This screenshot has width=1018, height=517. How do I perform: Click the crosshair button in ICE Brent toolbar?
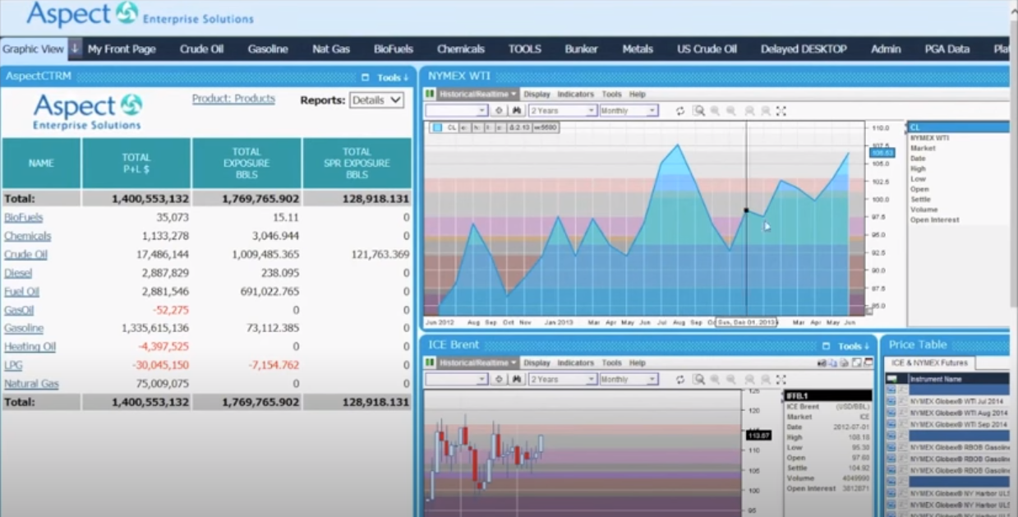click(499, 379)
